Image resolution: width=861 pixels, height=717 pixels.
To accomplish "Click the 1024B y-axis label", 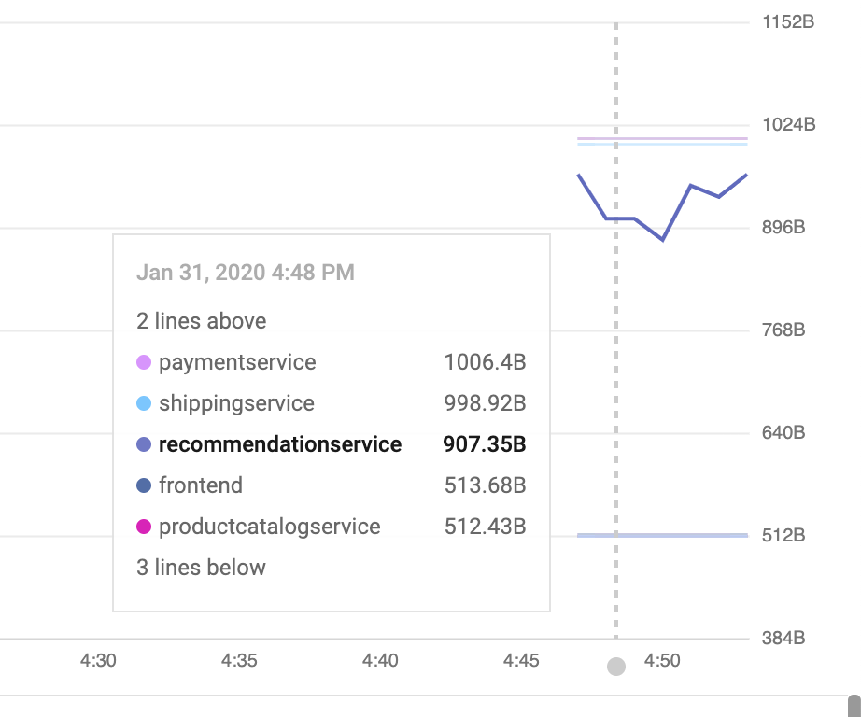I will click(x=789, y=124).
